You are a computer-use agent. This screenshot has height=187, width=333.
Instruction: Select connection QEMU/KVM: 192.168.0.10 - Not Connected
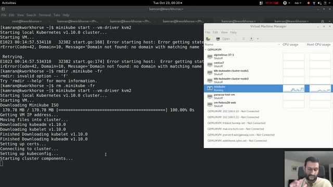tap(233, 111)
